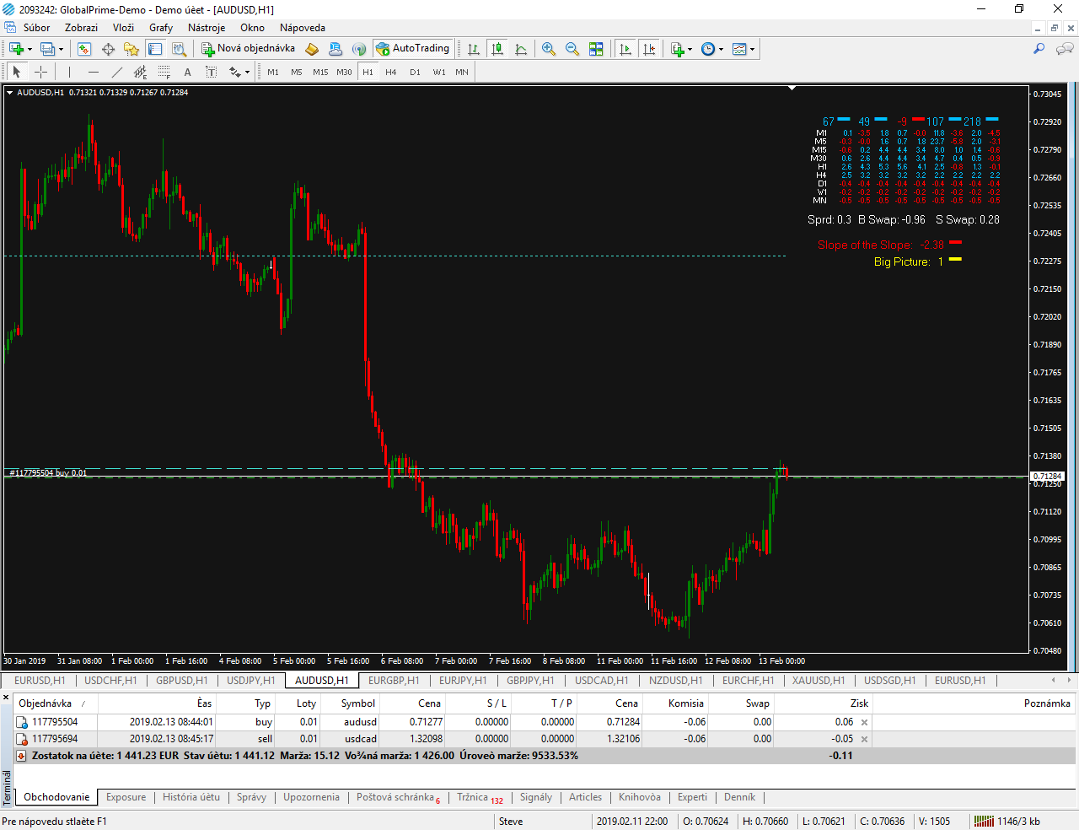The width and height of the screenshot is (1079, 830).
Task: Select the Crosshair tool
Action: 40,72
